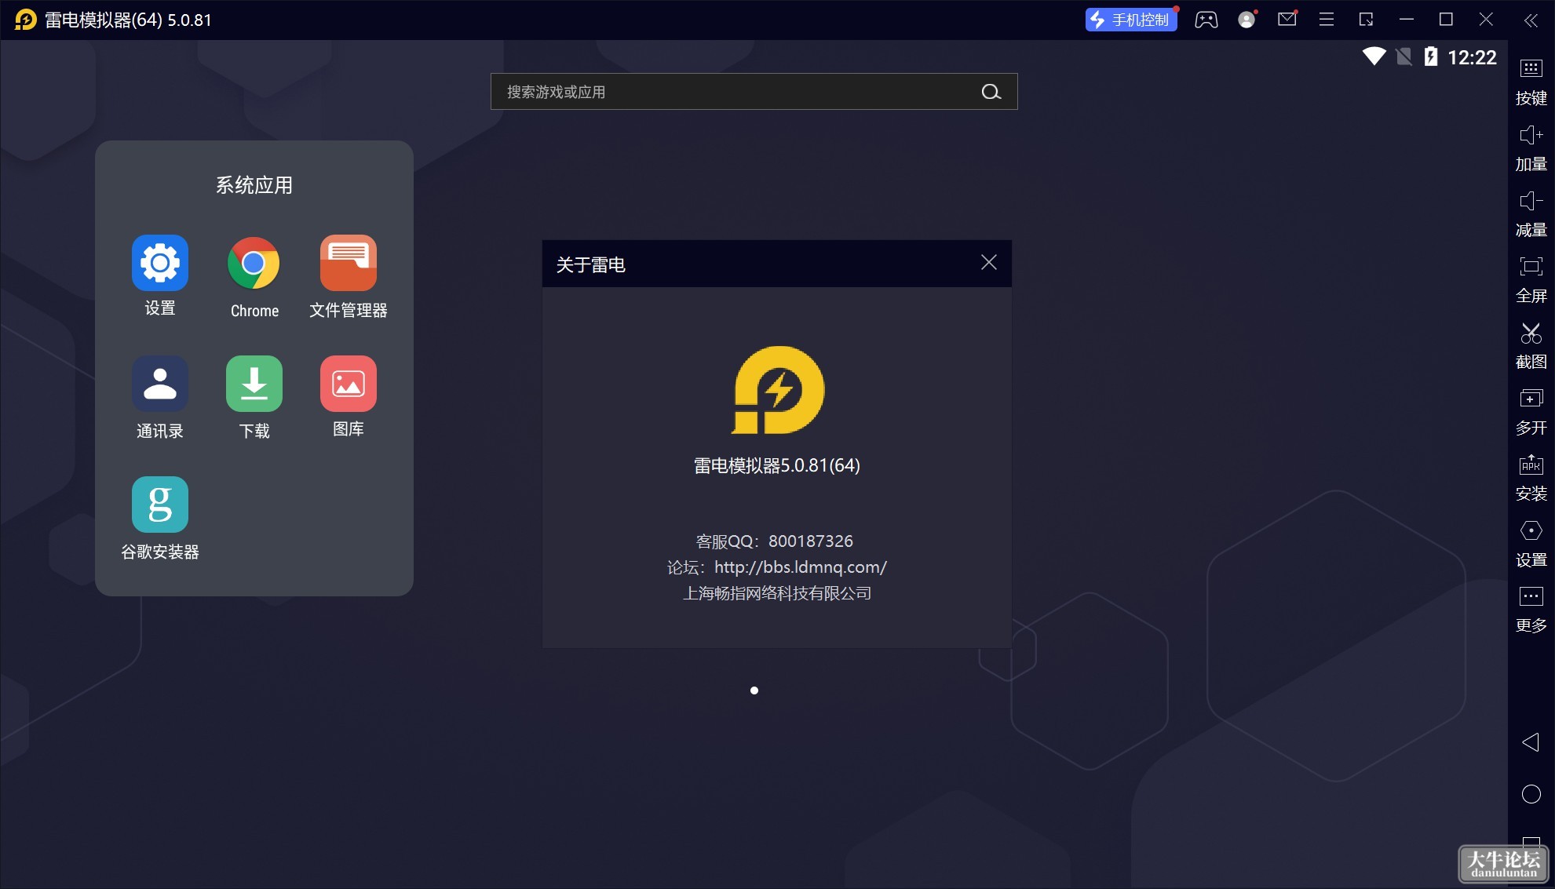Click the customer service QQ number 800187326
The image size is (1555, 889).
[811, 541]
